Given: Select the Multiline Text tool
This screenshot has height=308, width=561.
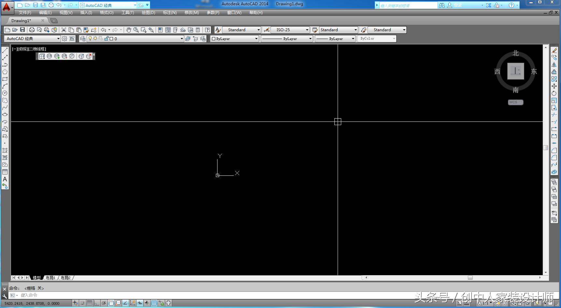Looking at the screenshot, I should [5, 179].
